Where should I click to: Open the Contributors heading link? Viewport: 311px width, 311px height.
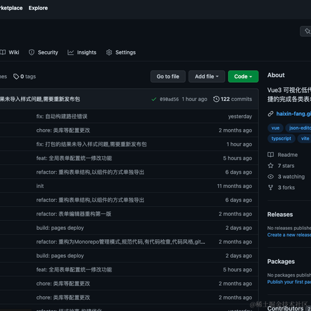point(285,308)
